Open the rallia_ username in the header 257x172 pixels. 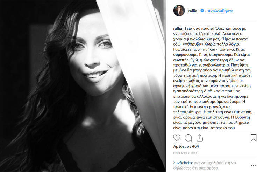(x=194, y=11)
